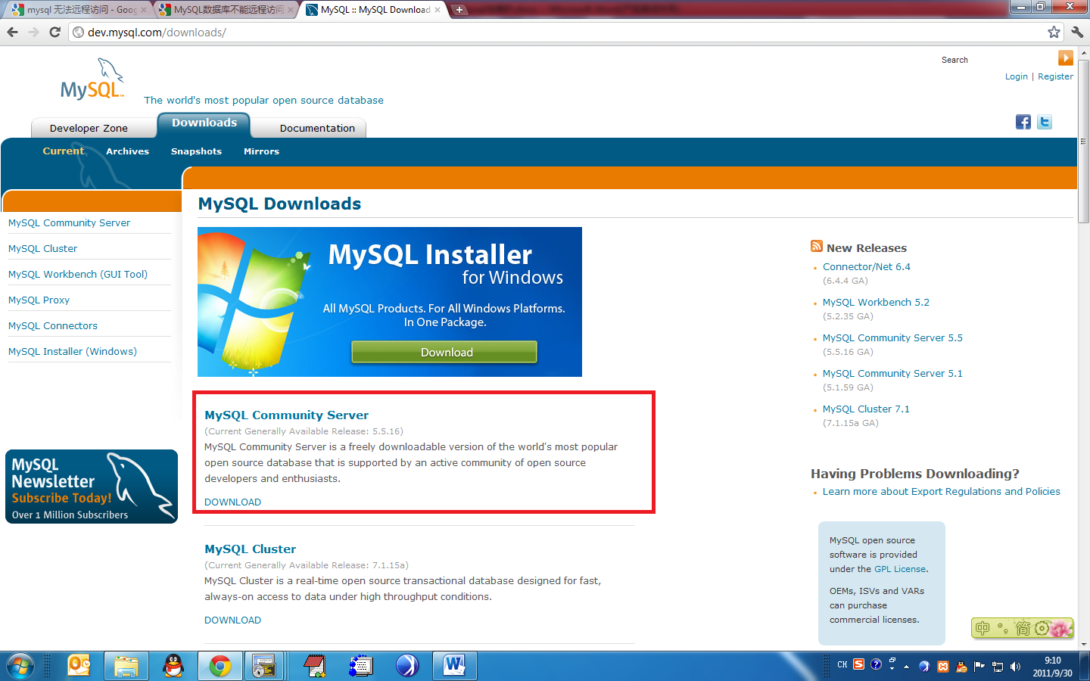Image resolution: width=1090 pixels, height=681 pixels.
Task: Open the new tab button in Chrome
Action: tap(459, 10)
